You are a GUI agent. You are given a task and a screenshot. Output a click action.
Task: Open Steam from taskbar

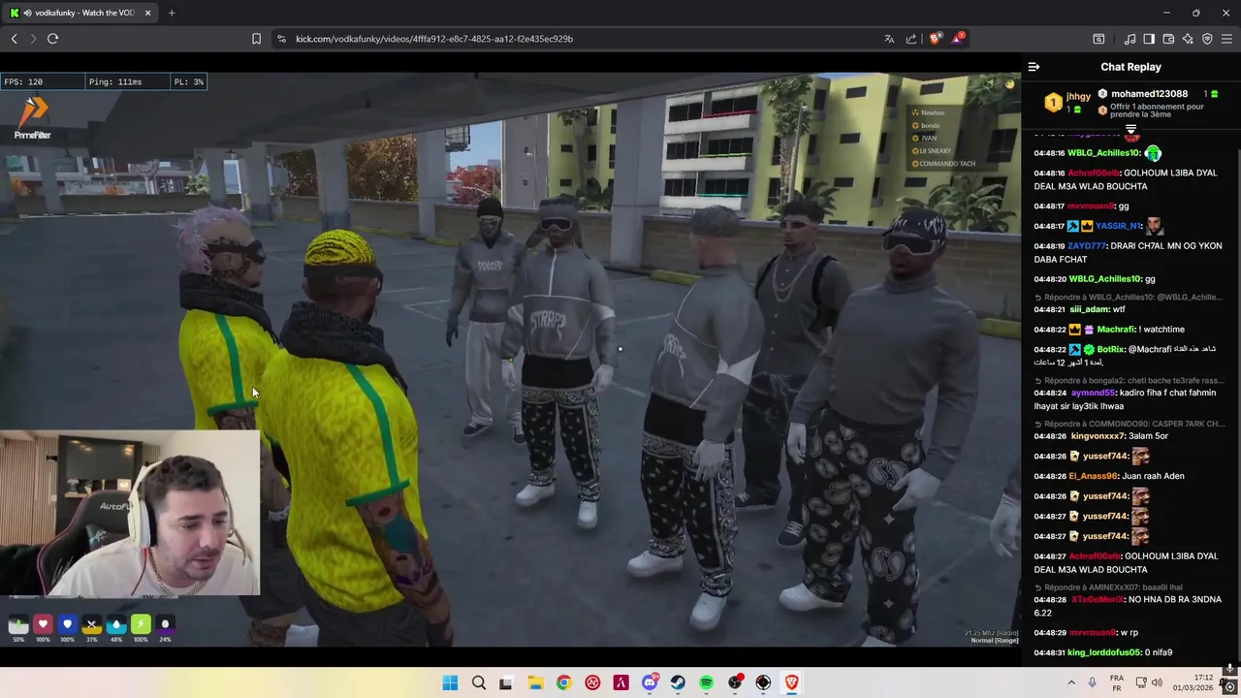point(678,683)
